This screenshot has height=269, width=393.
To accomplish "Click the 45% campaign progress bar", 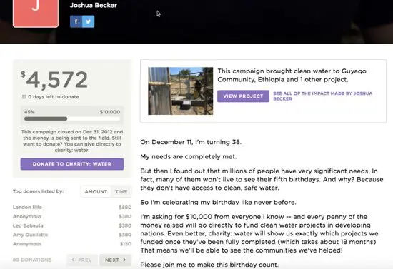I will pyautogui.click(x=72, y=118).
